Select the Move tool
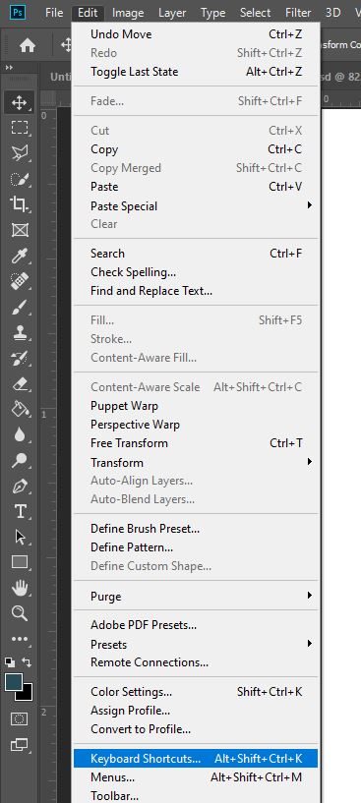361x803 pixels. (20, 102)
